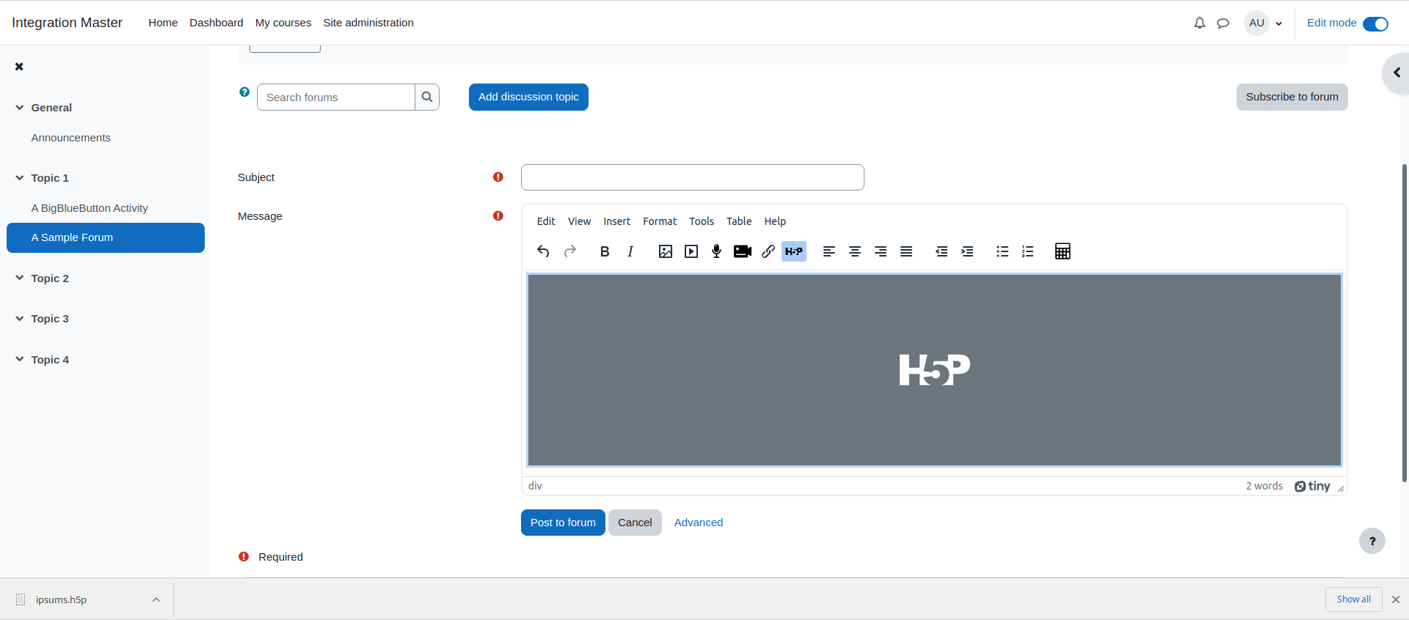Insert a bulleted list

click(x=1002, y=251)
